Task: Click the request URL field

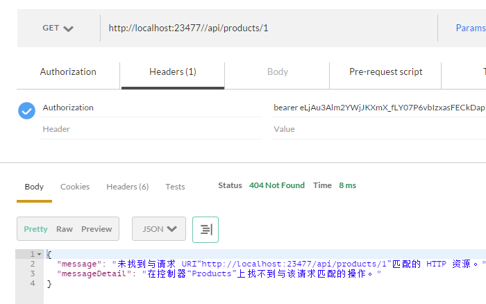Action: 269,28
